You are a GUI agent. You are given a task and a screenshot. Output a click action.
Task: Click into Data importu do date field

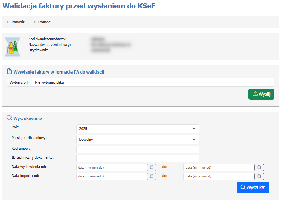click(218, 176)
